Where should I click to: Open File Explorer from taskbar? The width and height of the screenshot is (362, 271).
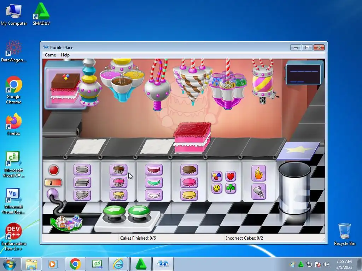coord(31,264)
